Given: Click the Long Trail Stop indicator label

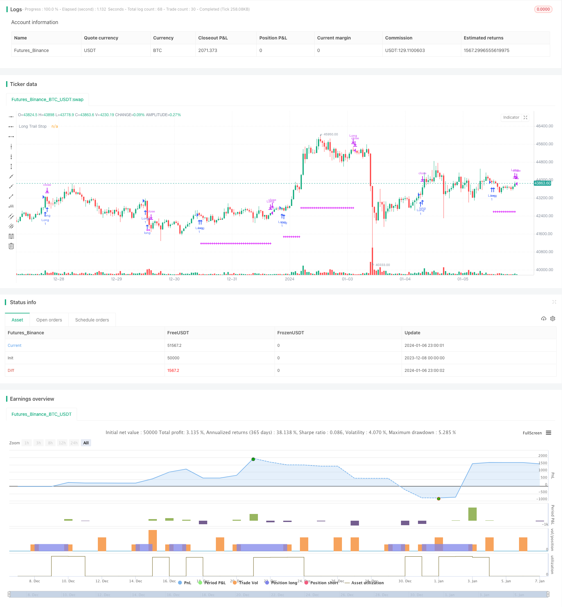Looking at the screenshot, I should pyautogui.click(x=33, y=126).
